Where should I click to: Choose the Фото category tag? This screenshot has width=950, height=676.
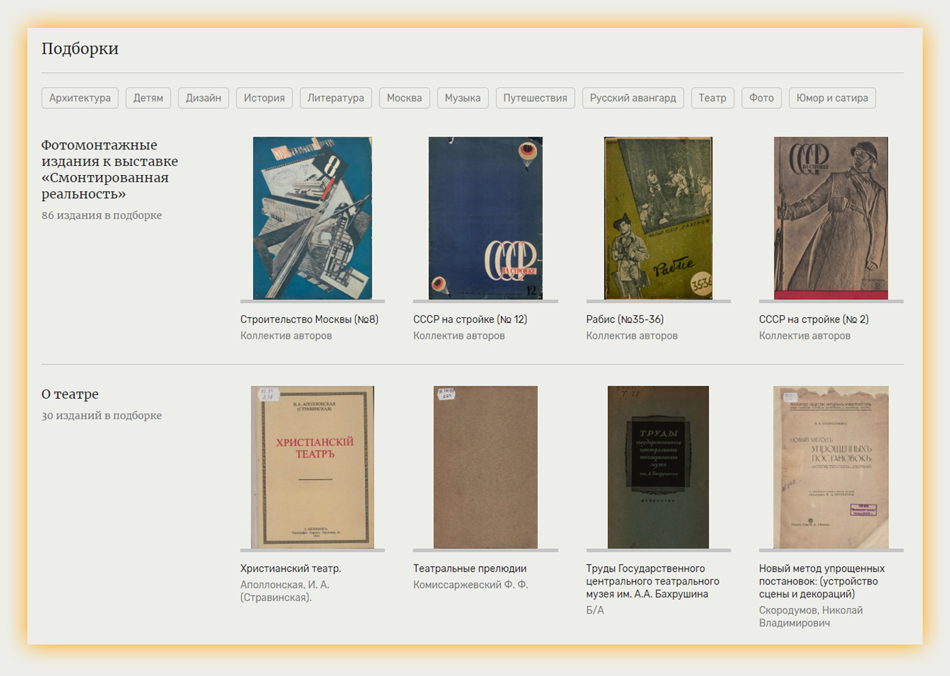click(761, 98)
